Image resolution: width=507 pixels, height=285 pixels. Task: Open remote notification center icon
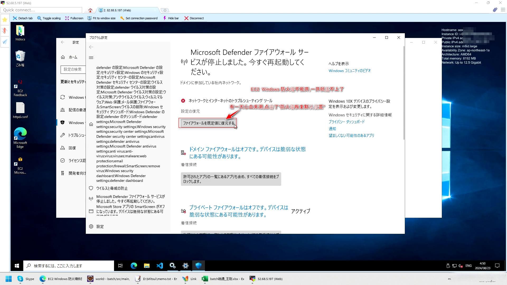(x=497, y=266)
